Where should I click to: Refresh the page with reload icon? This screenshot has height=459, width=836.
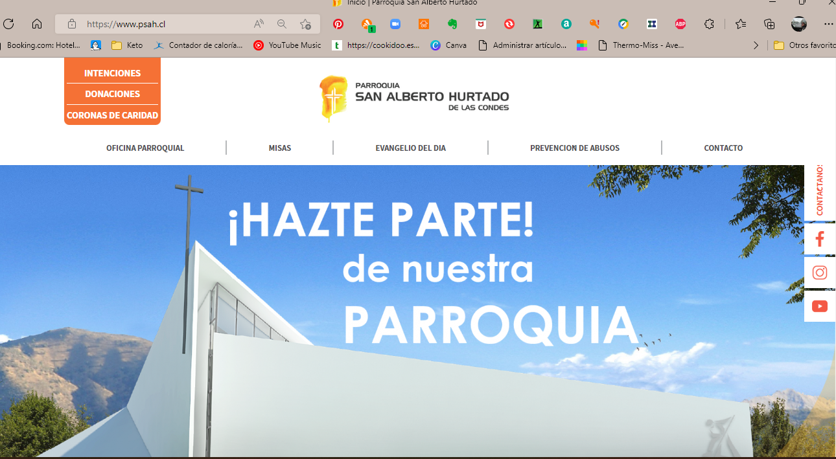point(8,24)
